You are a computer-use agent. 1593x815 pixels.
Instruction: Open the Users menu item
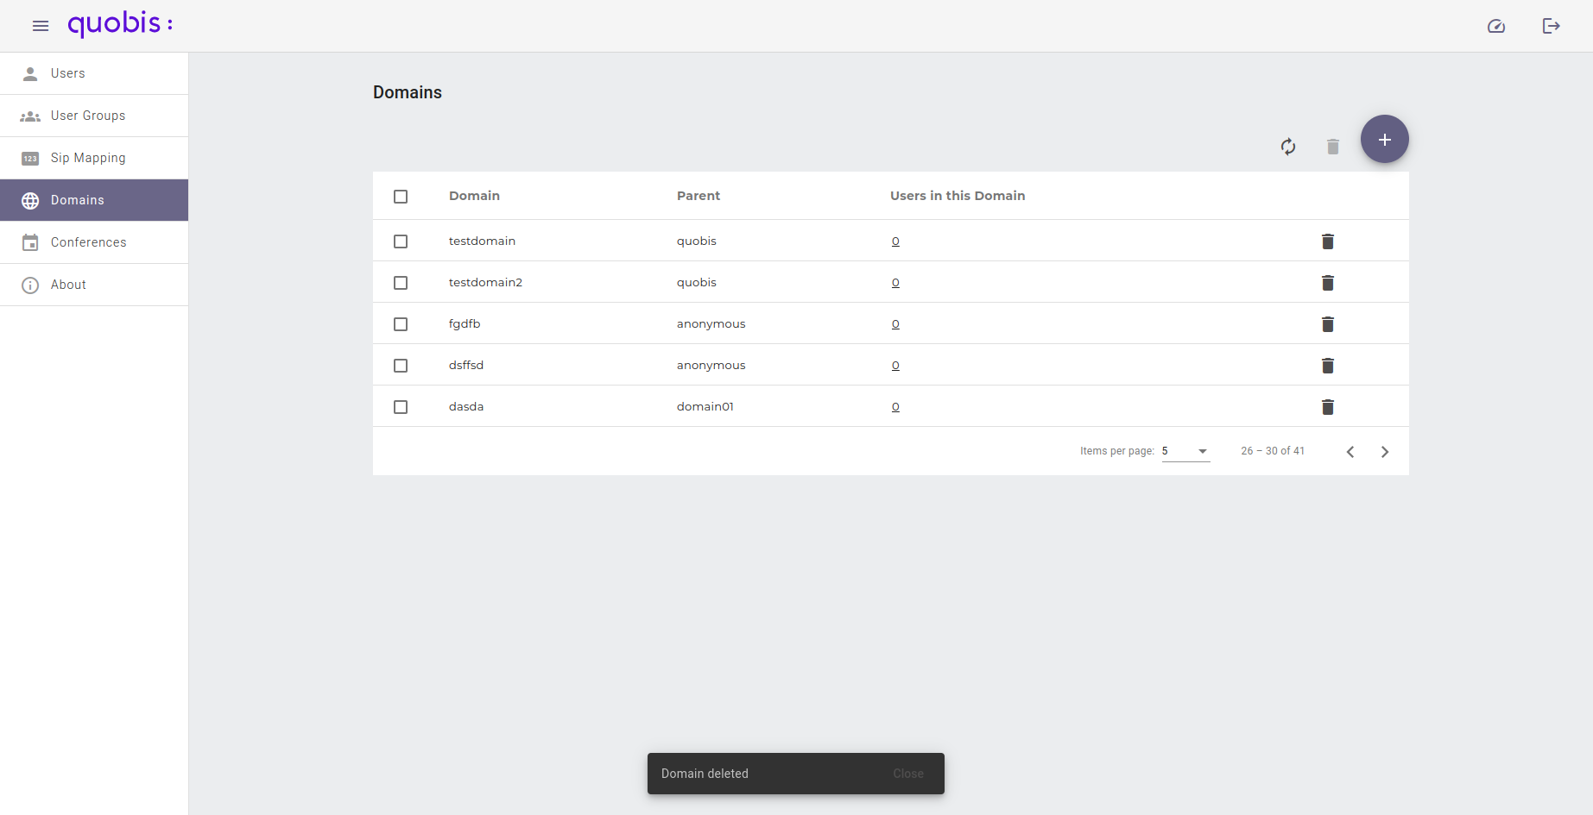tap(94, 73)
